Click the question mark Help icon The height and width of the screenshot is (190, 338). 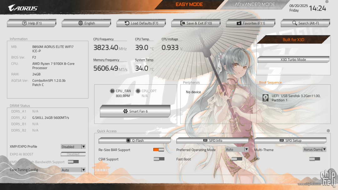(x=24, y=23)
